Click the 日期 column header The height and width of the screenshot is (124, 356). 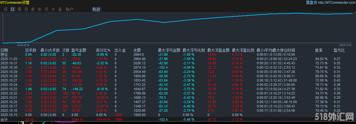click(x=4, y=50)
